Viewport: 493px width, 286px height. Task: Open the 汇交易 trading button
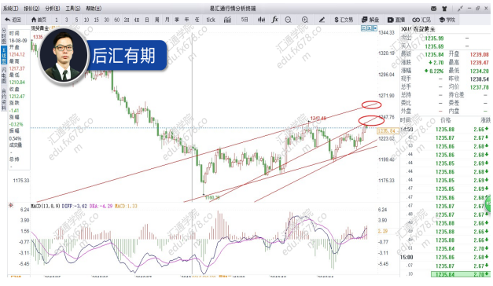pos(344,20)
